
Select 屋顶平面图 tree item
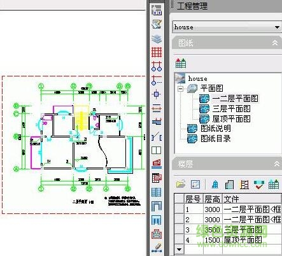click(231, 119)
